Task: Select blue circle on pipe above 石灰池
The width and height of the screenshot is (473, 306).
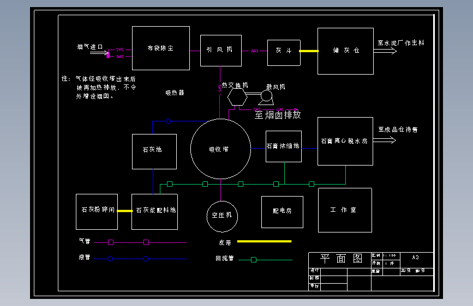Action: pos(169,121)
